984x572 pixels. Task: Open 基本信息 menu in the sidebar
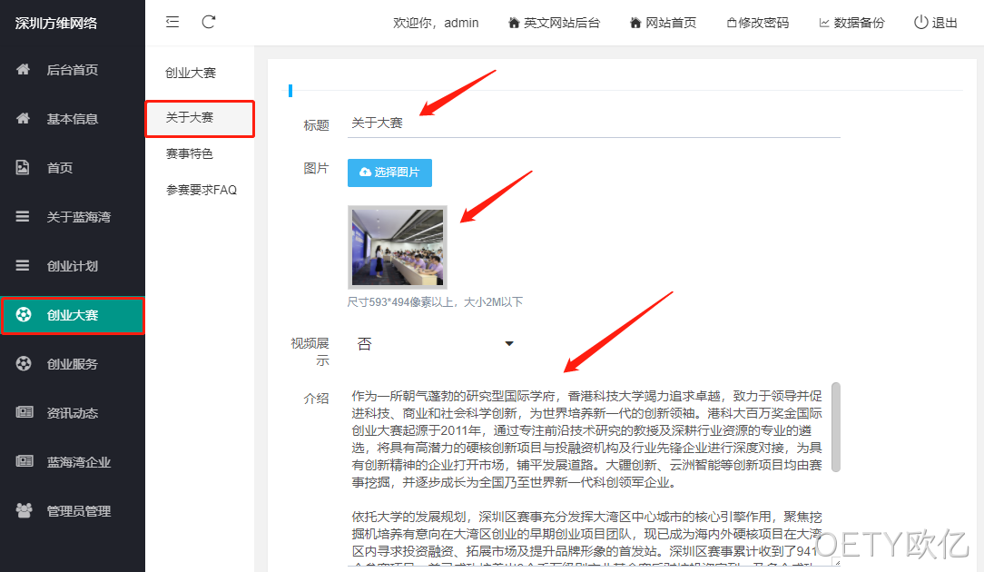click(73, 119)
